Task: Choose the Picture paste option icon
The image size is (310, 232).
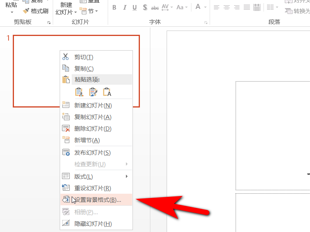Action: (x=93, y=92)
